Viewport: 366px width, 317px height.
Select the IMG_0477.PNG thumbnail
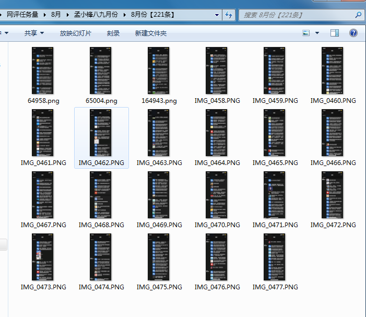pos(274,257)
